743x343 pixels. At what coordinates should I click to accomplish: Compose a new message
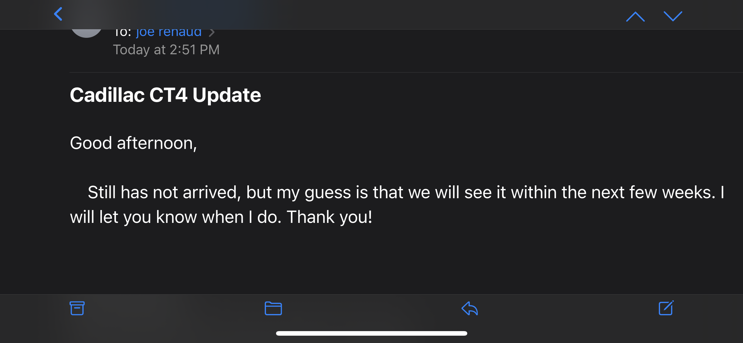[x=666, y=308]
